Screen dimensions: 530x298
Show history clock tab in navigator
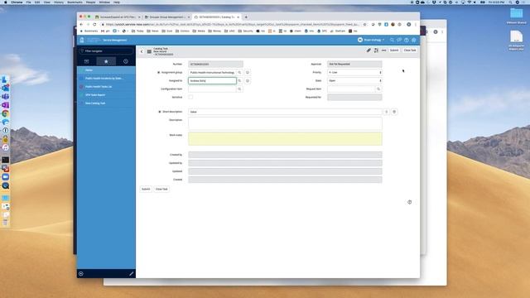tap(126, 61)
